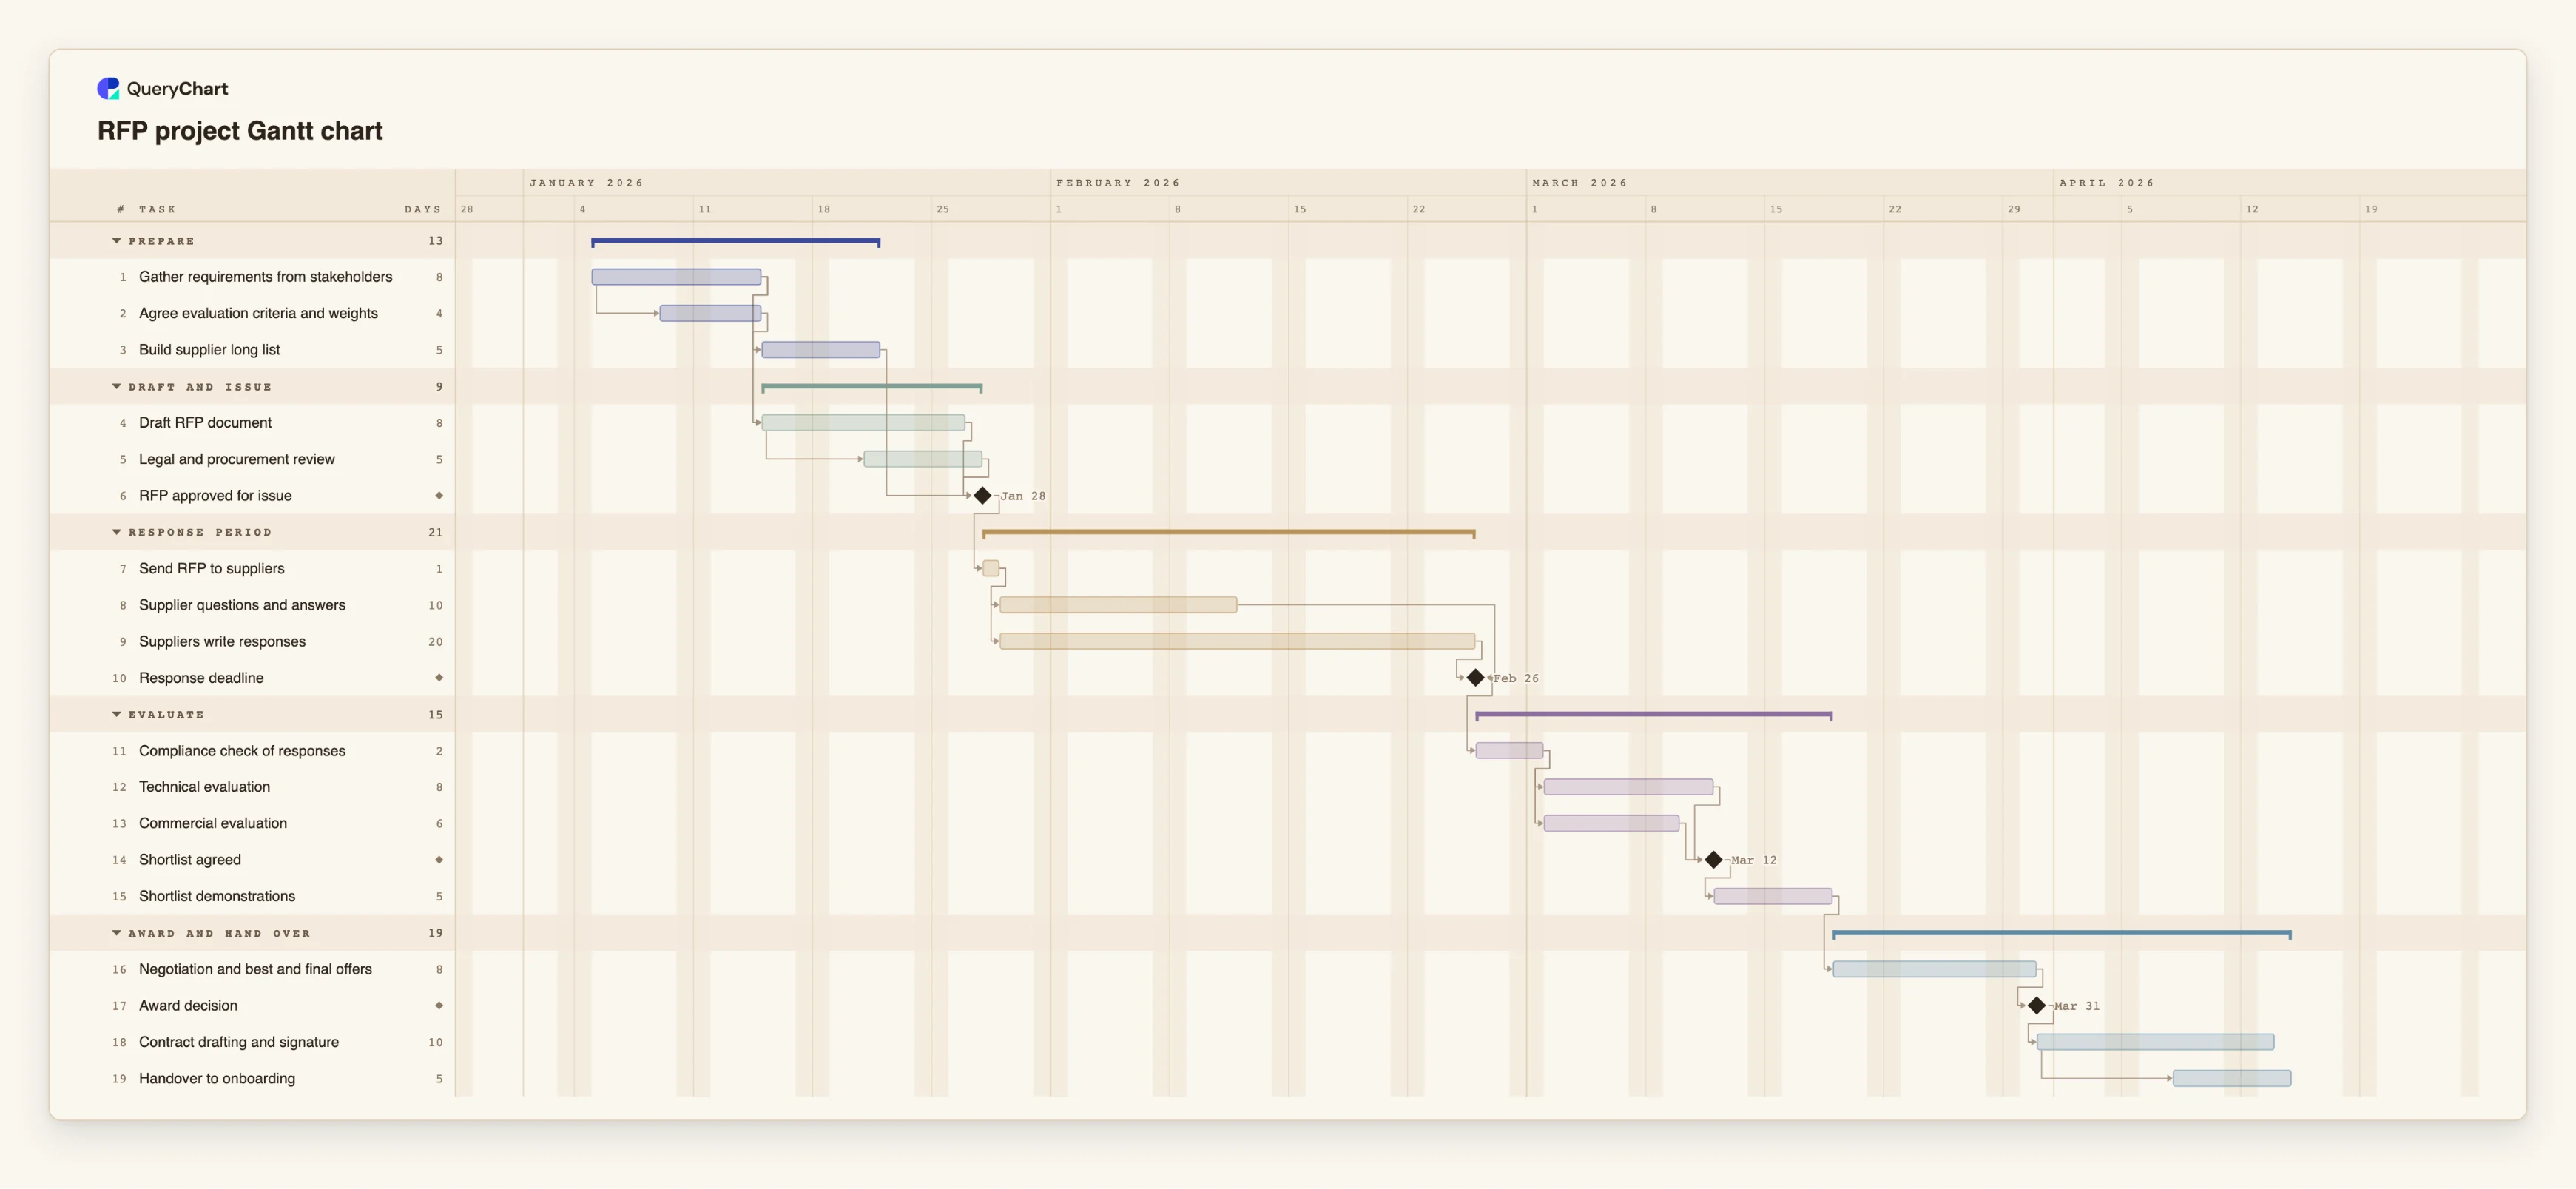
Task: Select the Suppliers write responses bar
Action: tap(1237, 641)
